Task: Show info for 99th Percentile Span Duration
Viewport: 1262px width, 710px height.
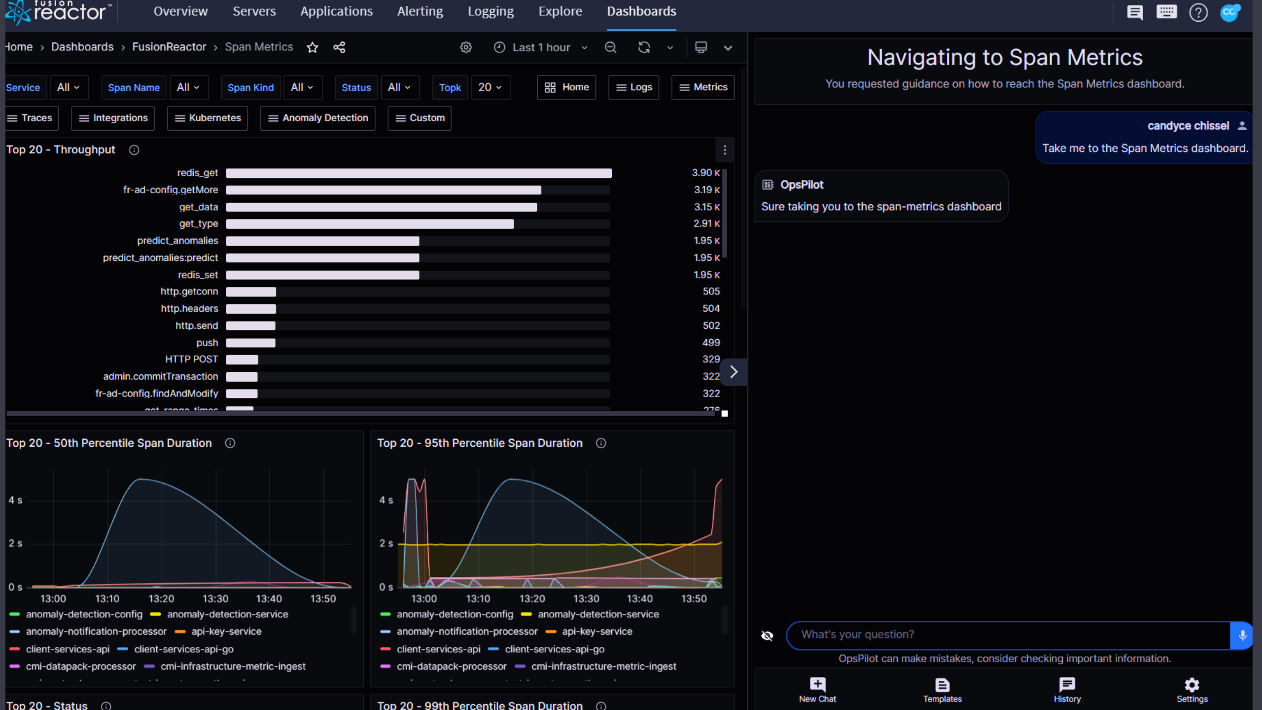Action: pyautogui.click(x=601, y=706)
